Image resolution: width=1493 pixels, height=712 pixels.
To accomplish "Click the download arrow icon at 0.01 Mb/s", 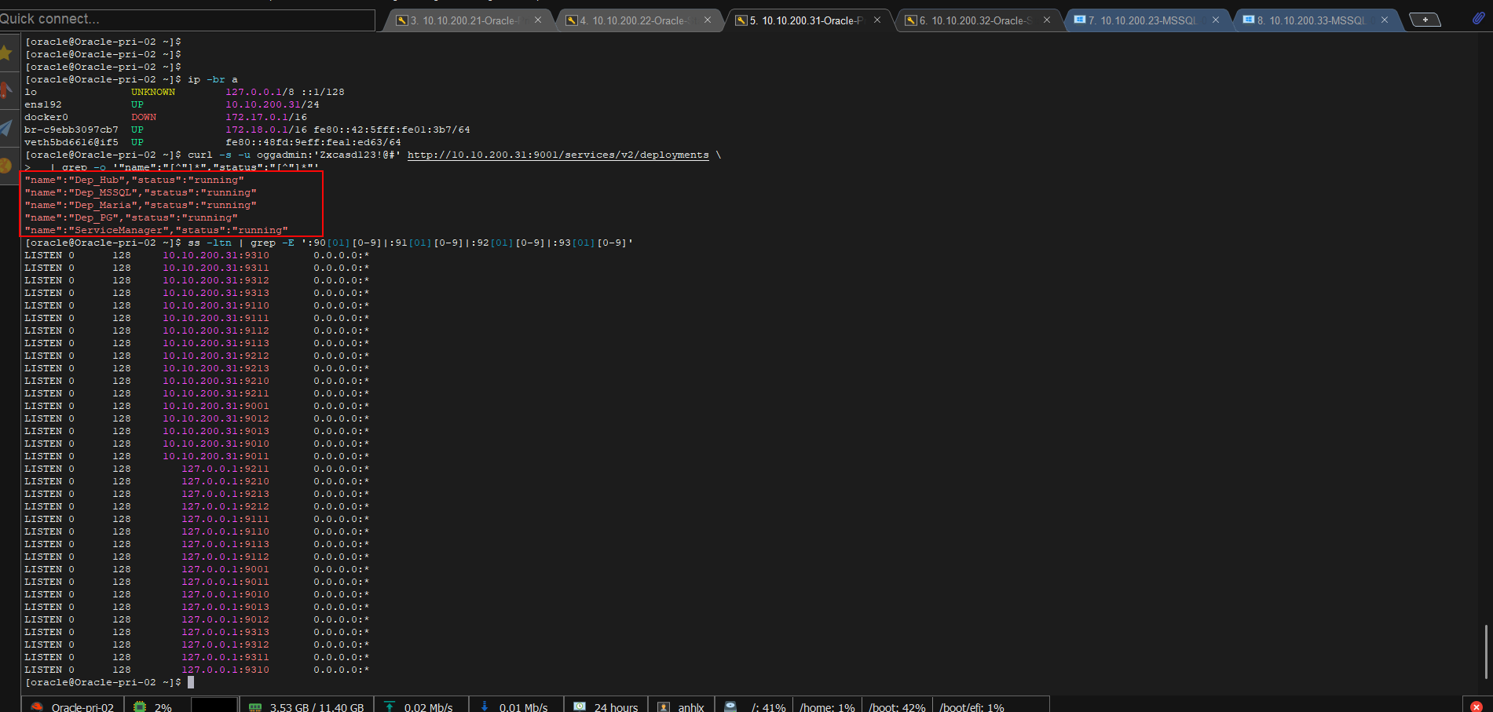I will (485, 707).
